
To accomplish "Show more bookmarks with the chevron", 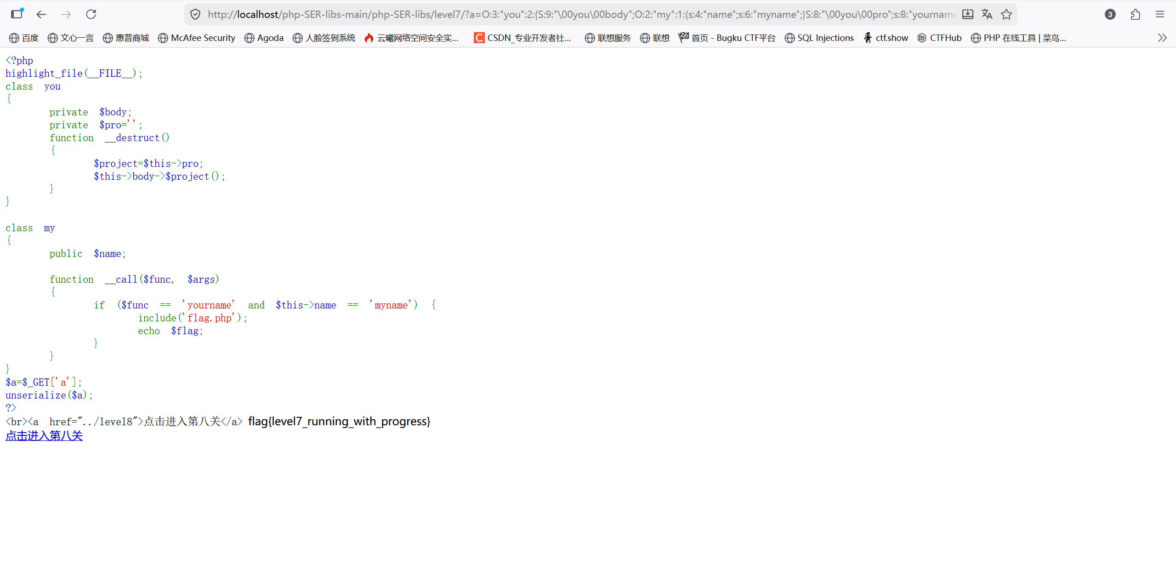I will [1162, 38].
